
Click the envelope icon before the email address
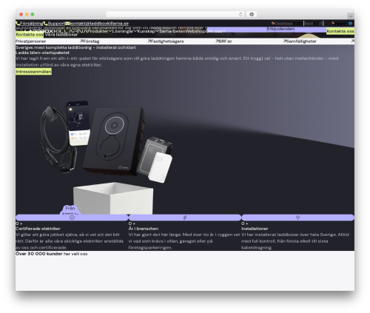point(67,24)
